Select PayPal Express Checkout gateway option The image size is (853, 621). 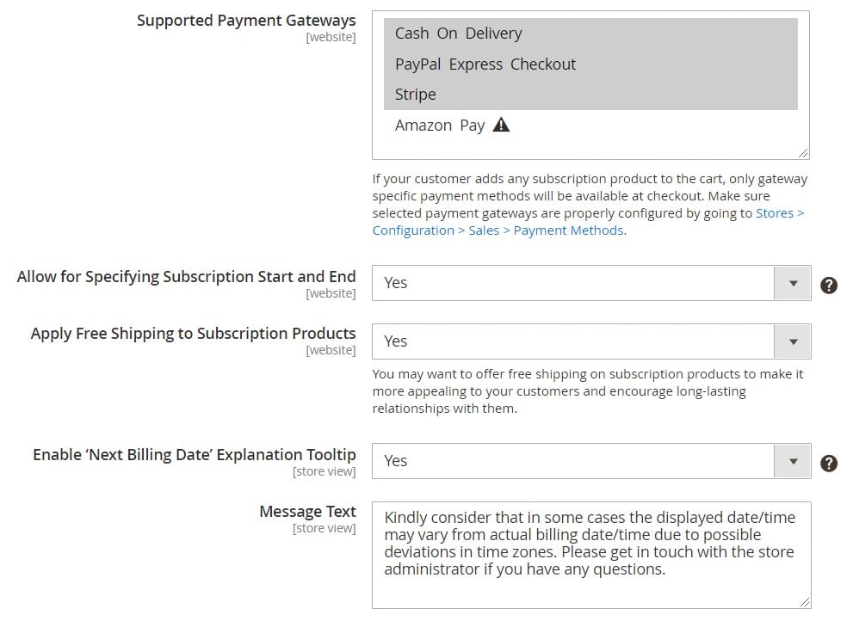[590, 65]
